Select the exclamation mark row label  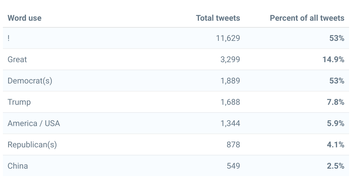click(9, 38)
